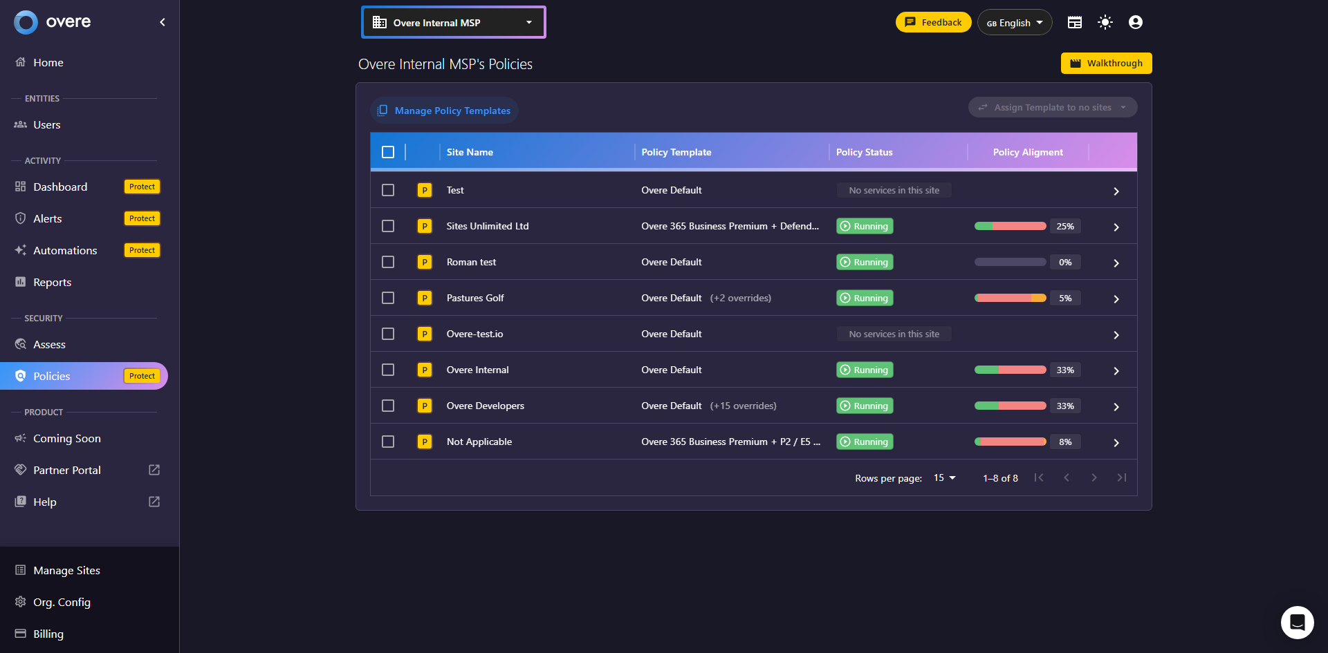Toggle light theme with the sun icon
This screenshot has height=653, width=1328.
[1105, 22]
